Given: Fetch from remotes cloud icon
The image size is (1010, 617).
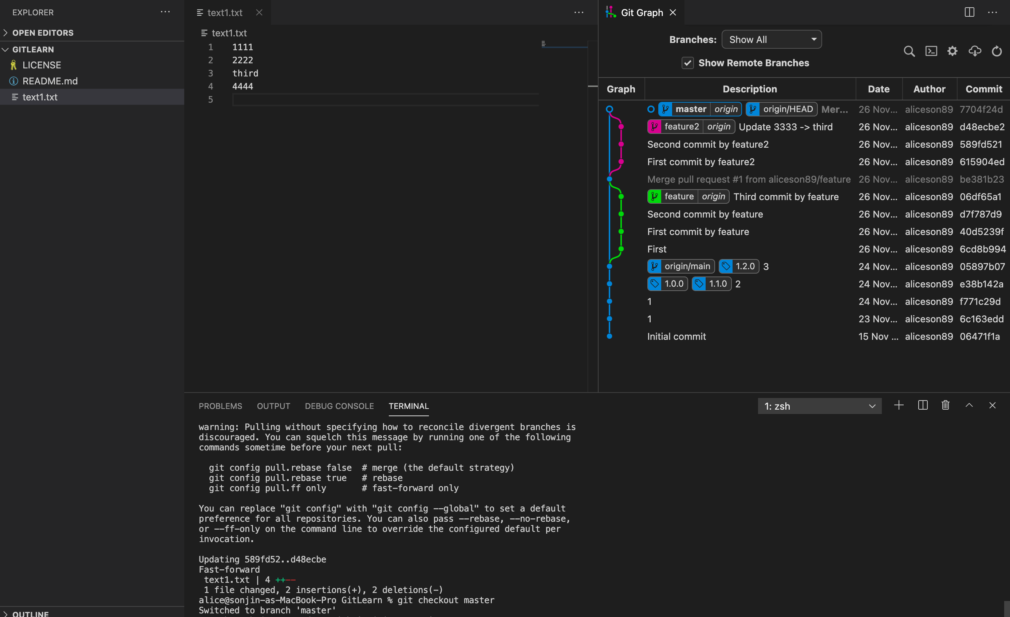Looking at the screenshot, I should pos(974,51).
